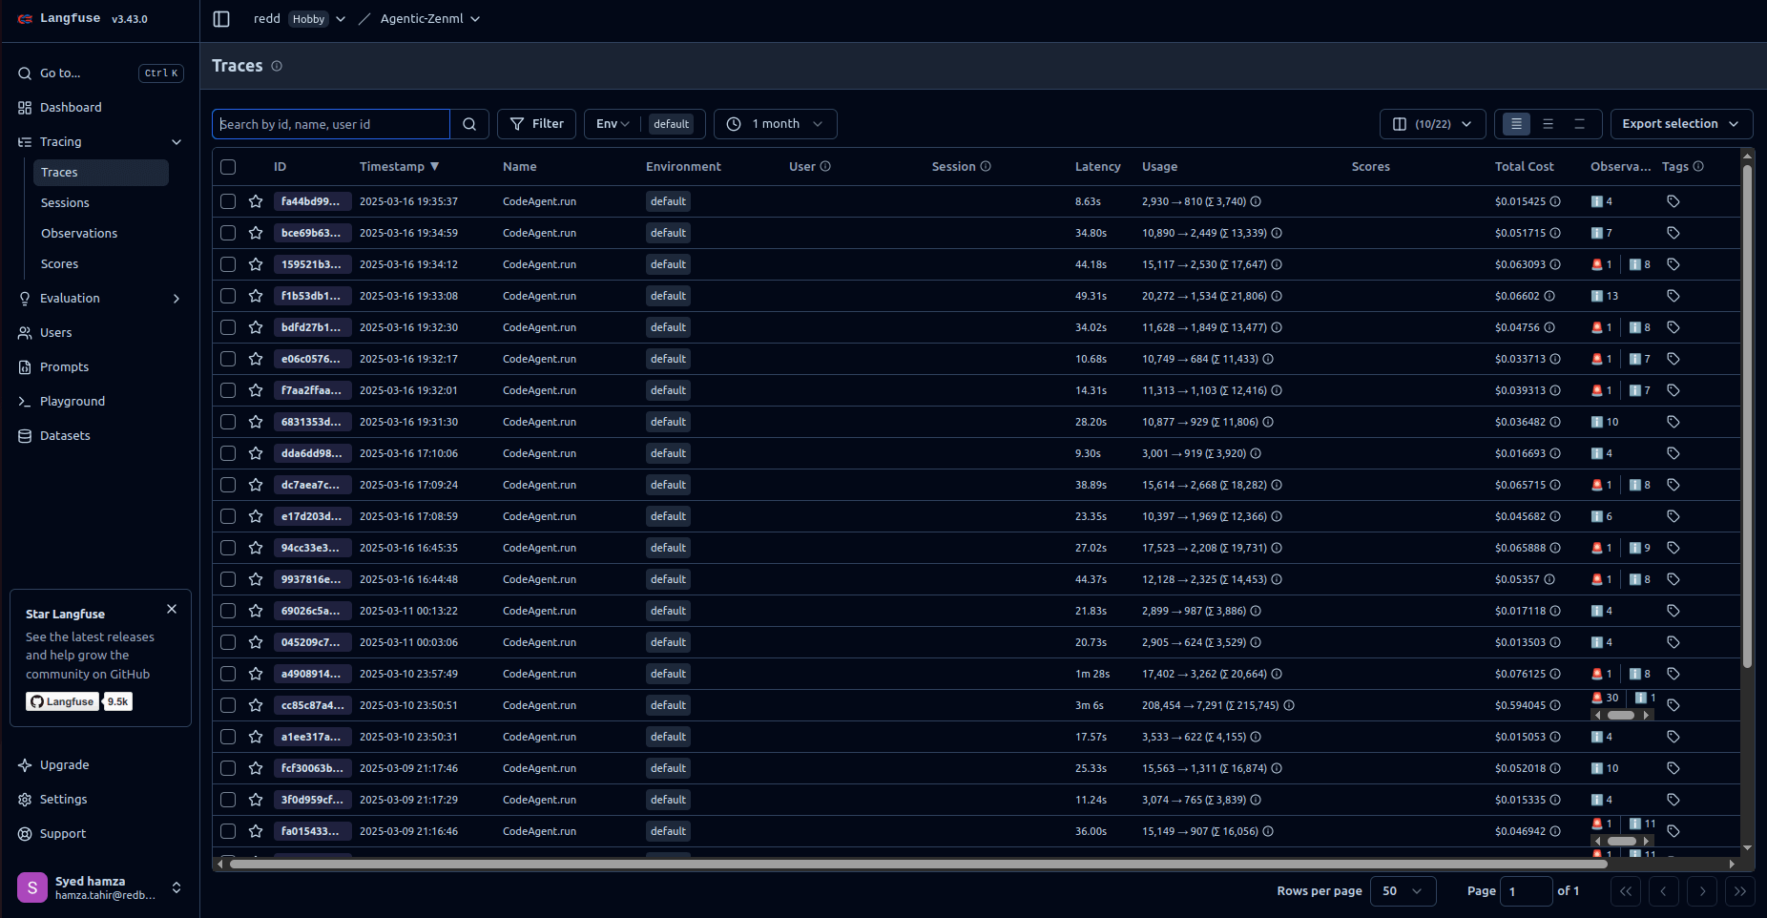Select checkbox of trace 6831353d
1767x918 pixels.
pos(228,422)
